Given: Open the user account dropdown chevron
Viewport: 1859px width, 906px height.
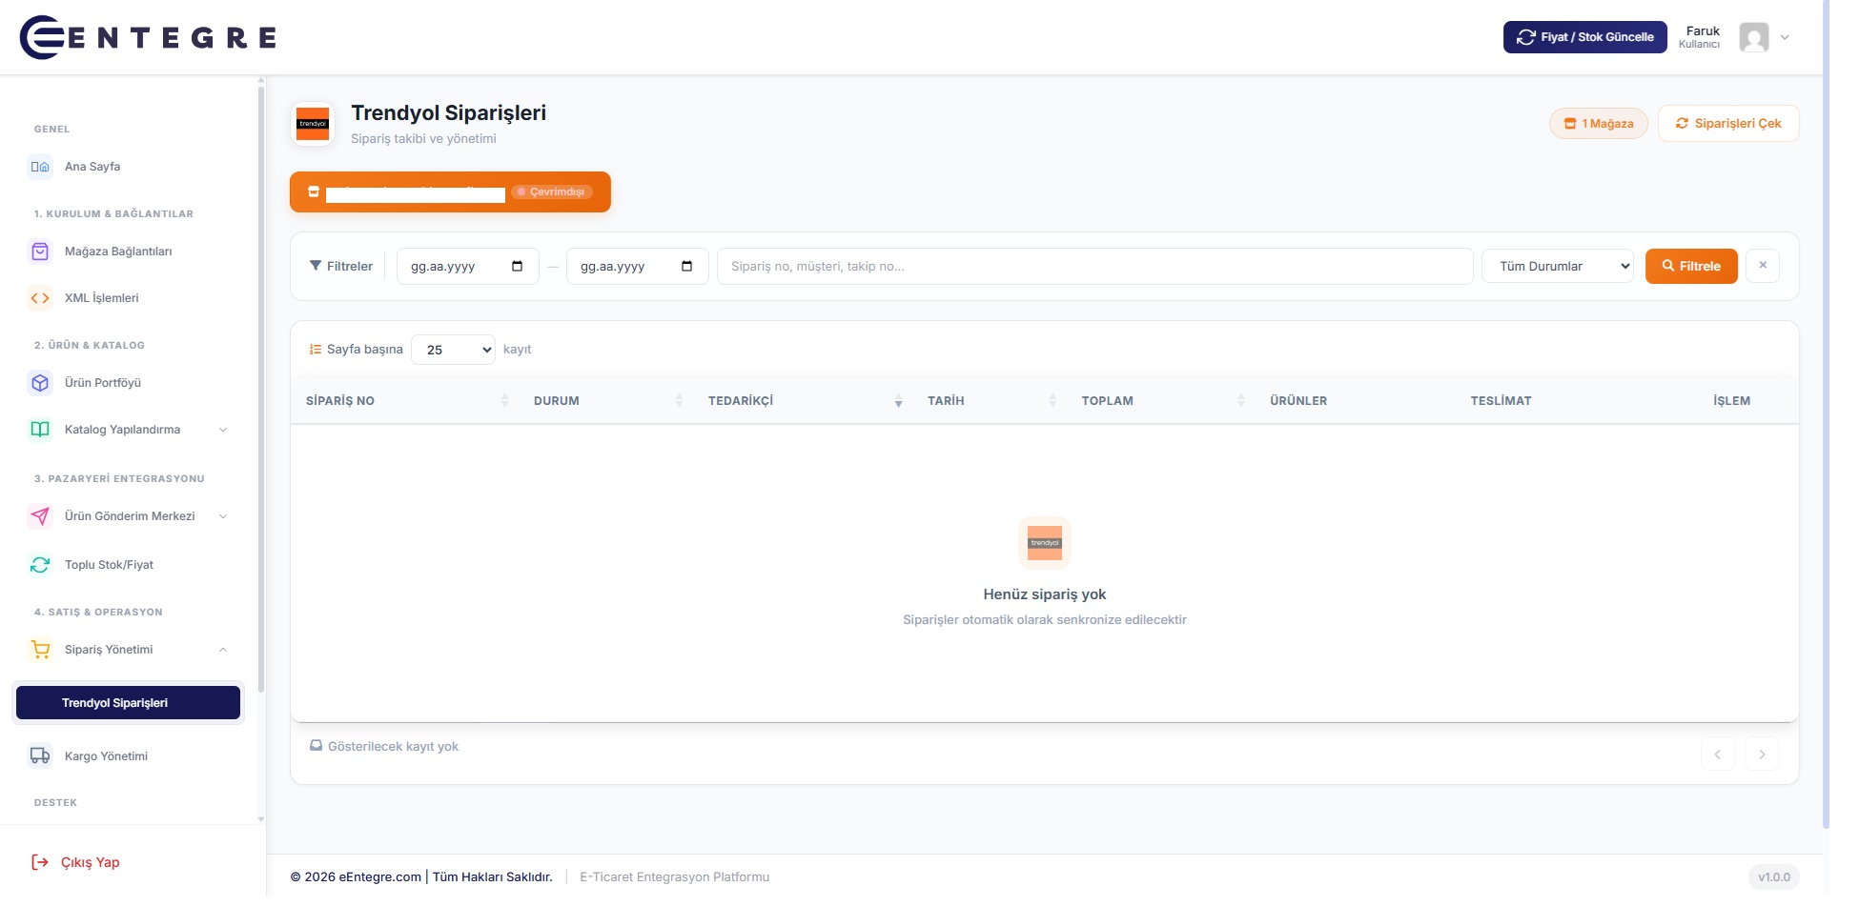Looking at the screenshot, I should 1785,38.
